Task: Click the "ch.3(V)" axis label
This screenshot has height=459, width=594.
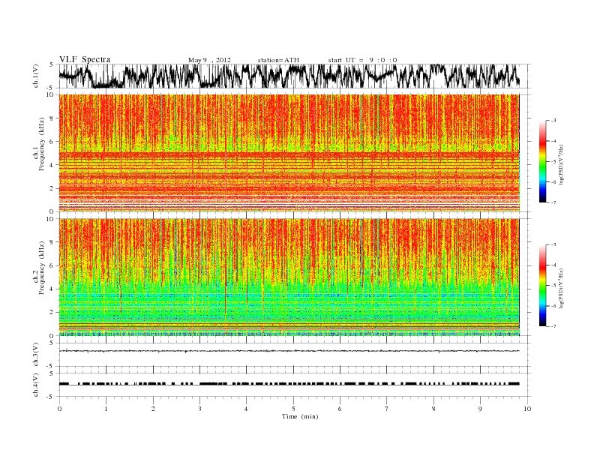Action: (36, 355)
